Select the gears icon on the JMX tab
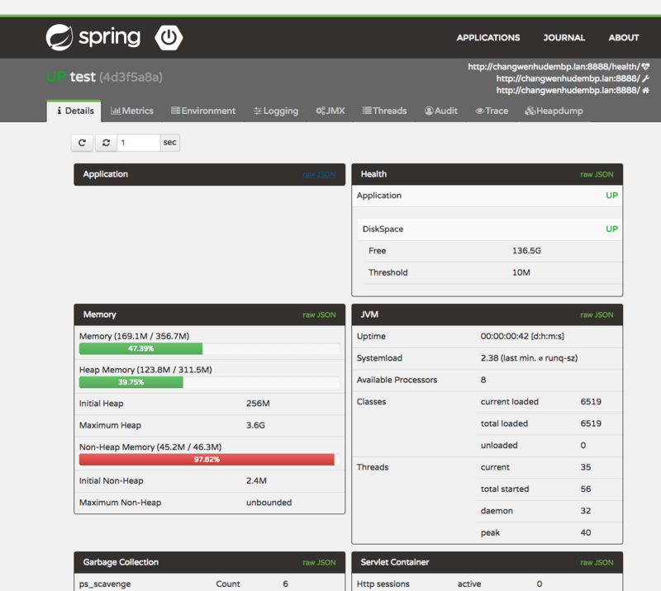This screenshot has width=661, height=591. [319, 111]
